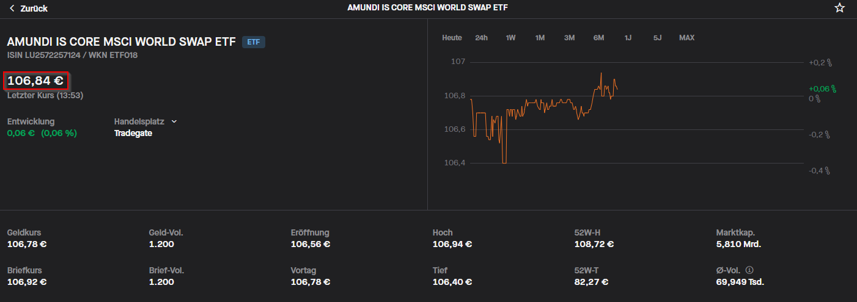857x302 pixels.
Task: Go back via Zurück label
Action: point(34,9)
